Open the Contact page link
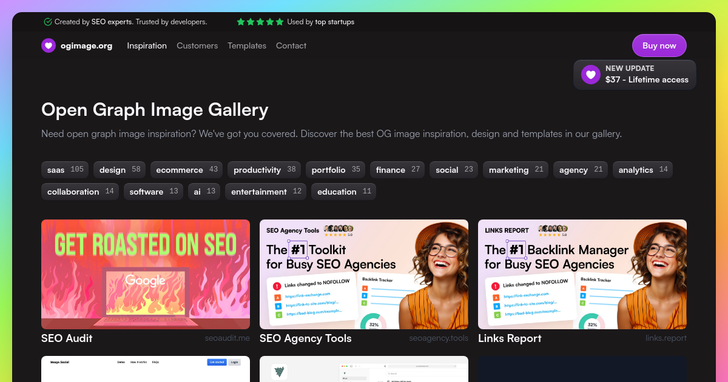The width and height of the screenshot is (728, 382). pyautogui.click(x=291, y=45)
